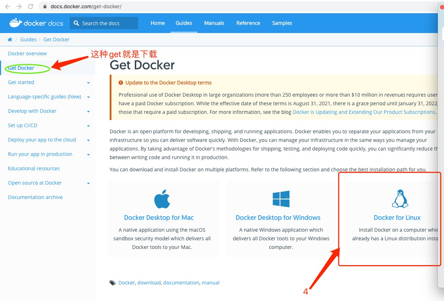Click Guides in the breadcrumb
The width and height of the screenshot is (444, 301).
pos(28,40)
